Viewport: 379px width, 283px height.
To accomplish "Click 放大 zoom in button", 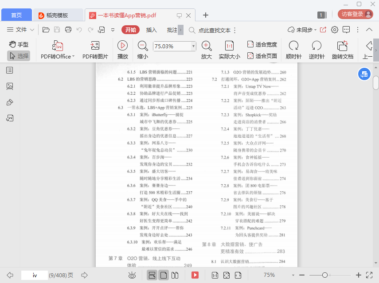I will coord(207,50).
